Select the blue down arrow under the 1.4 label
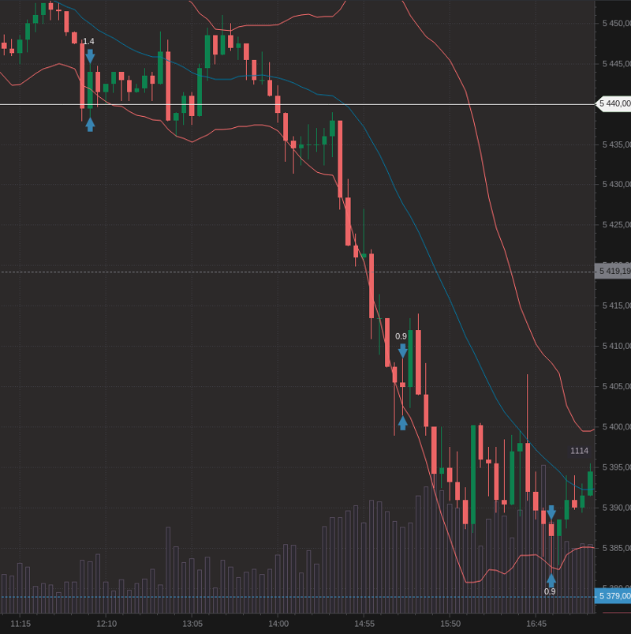This screenshot has height=634, width=631. tap(90, 56)
